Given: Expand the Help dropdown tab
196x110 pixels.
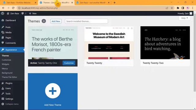Looking at the screenshot, I should click(184, 18).
